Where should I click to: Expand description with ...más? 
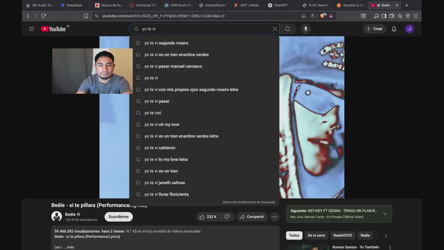coord(69,247)
